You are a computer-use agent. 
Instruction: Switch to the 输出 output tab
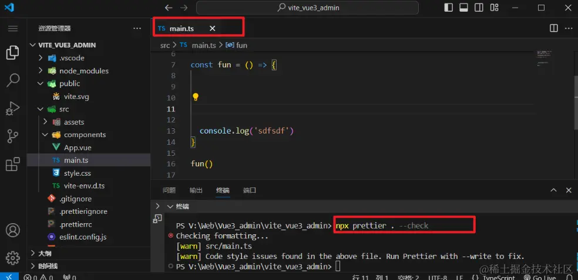tap(196, 190)
